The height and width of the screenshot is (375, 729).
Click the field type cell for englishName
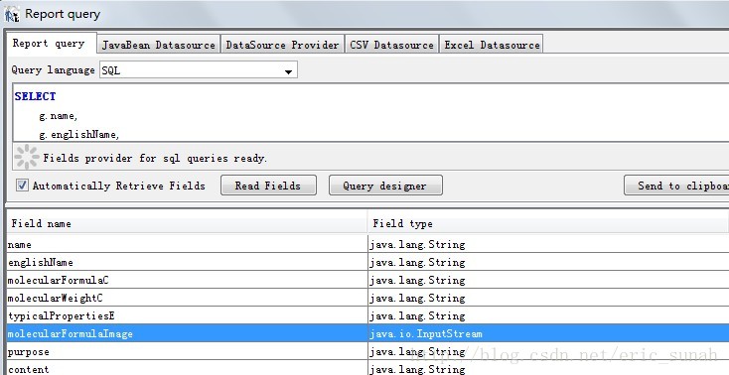point(548,262)
